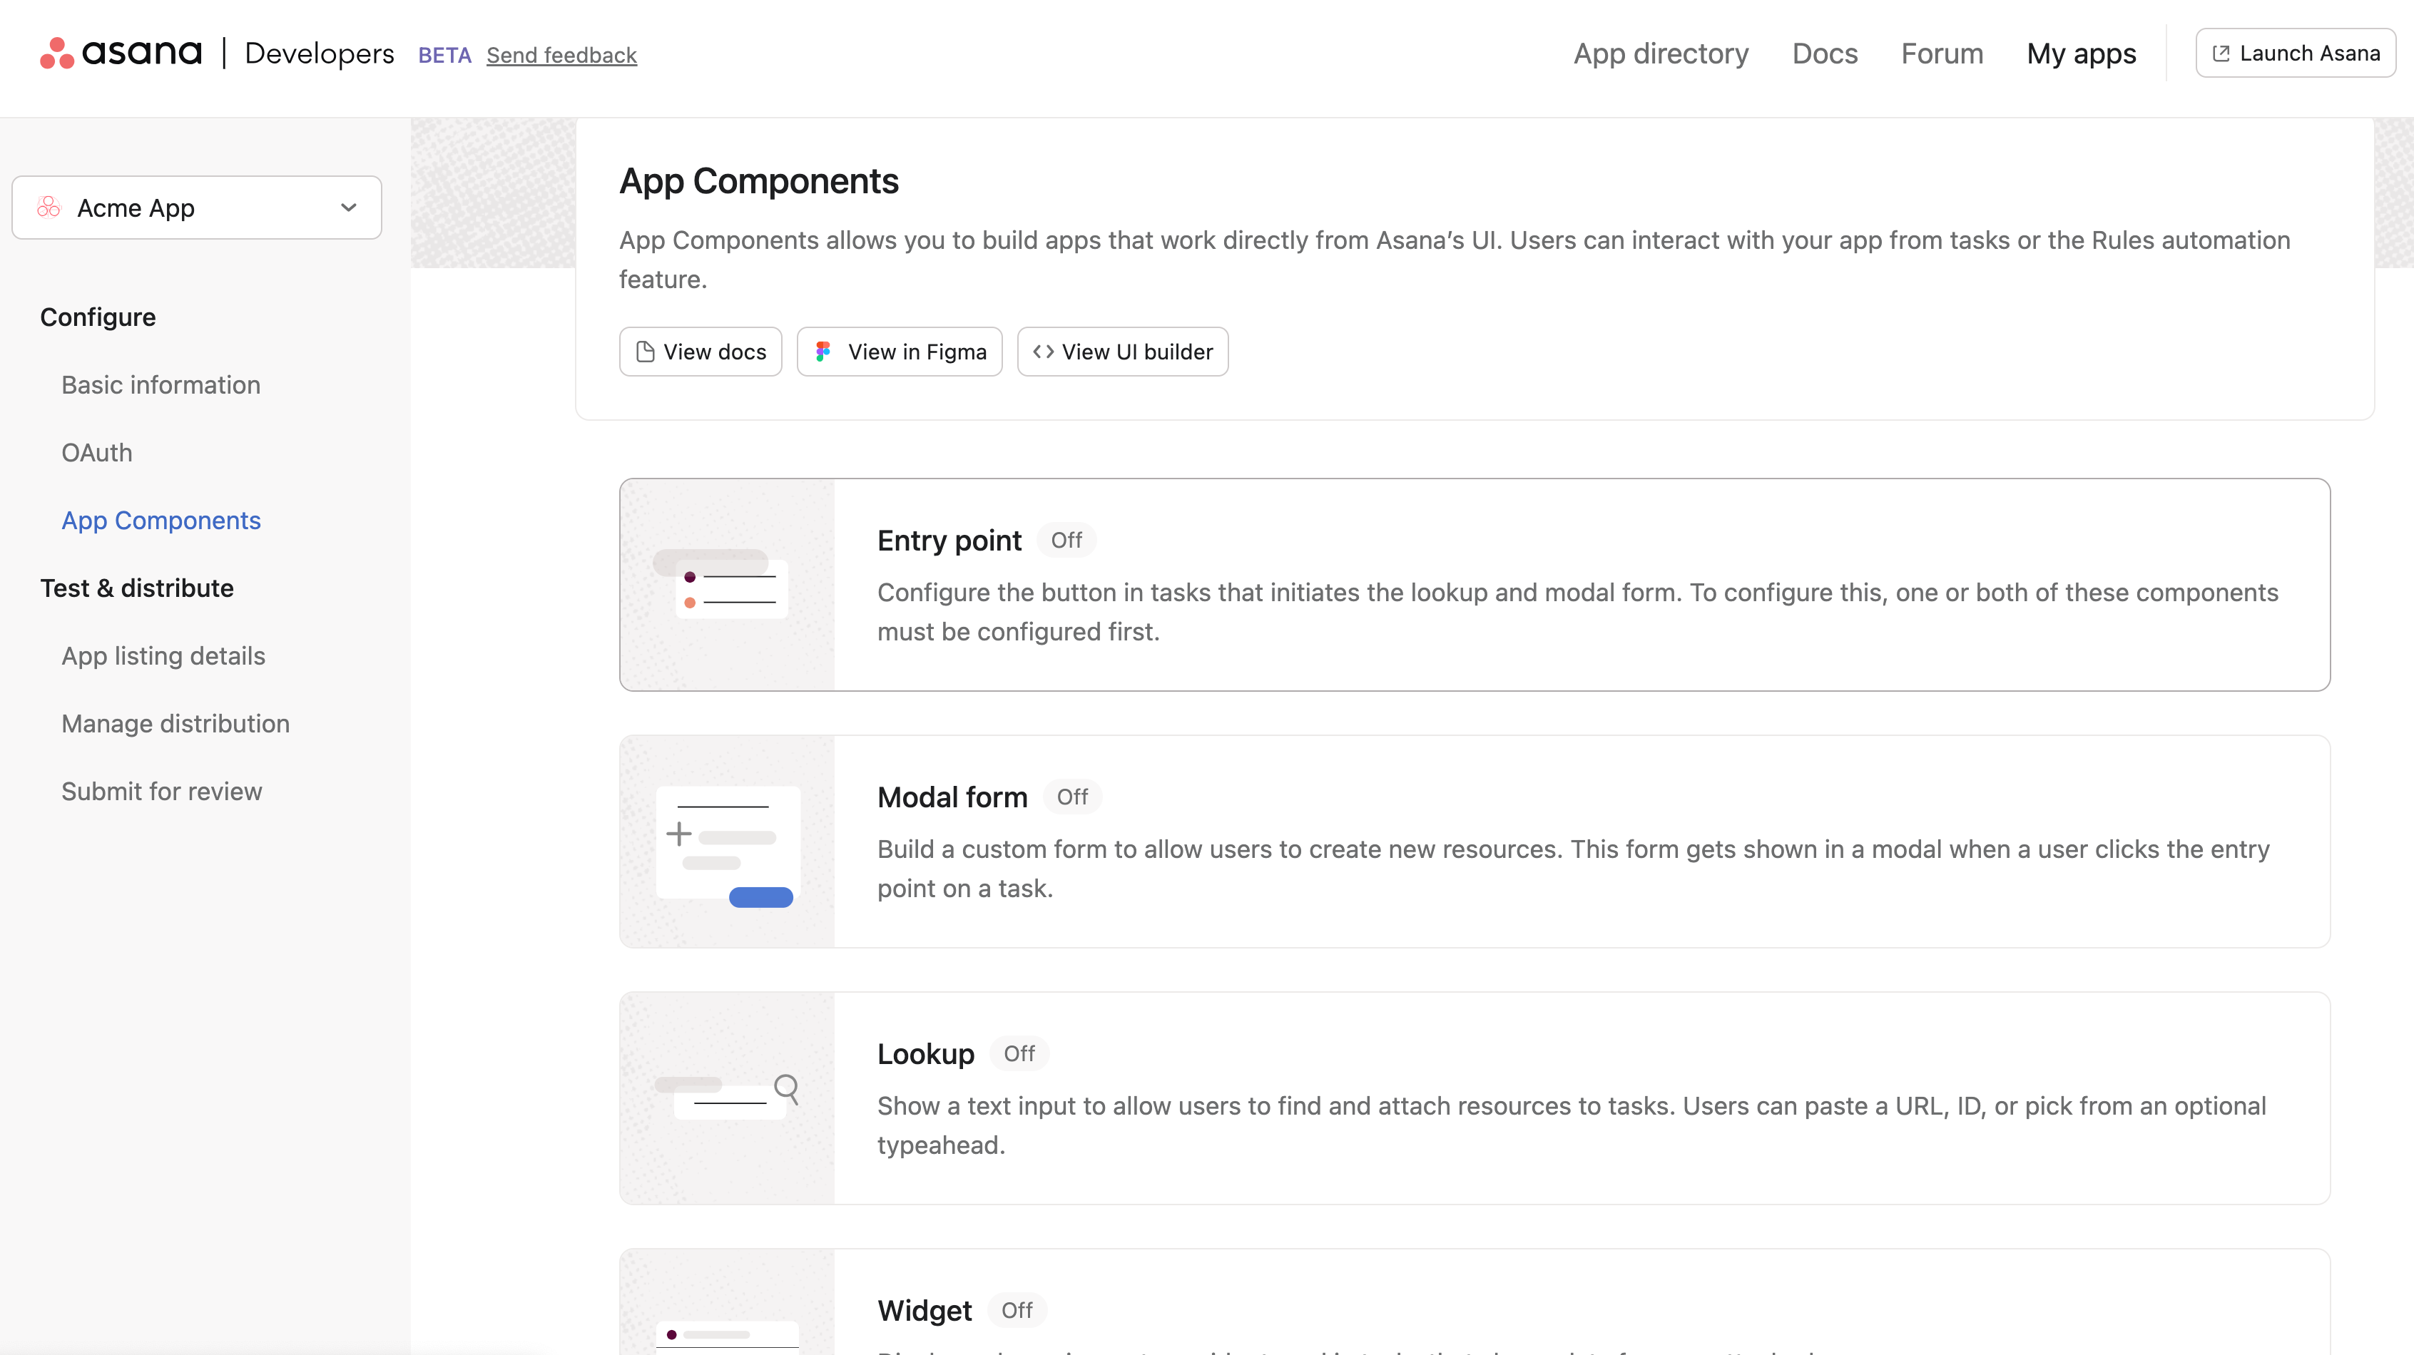Open Forum in top navigation
This screenshot has height=1355, width=2414.
point(1942,53)
